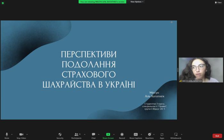Start recording with the Record button
Image resolution: width=224 pixels, height=140 pixels.
click(x=122, y=135)
